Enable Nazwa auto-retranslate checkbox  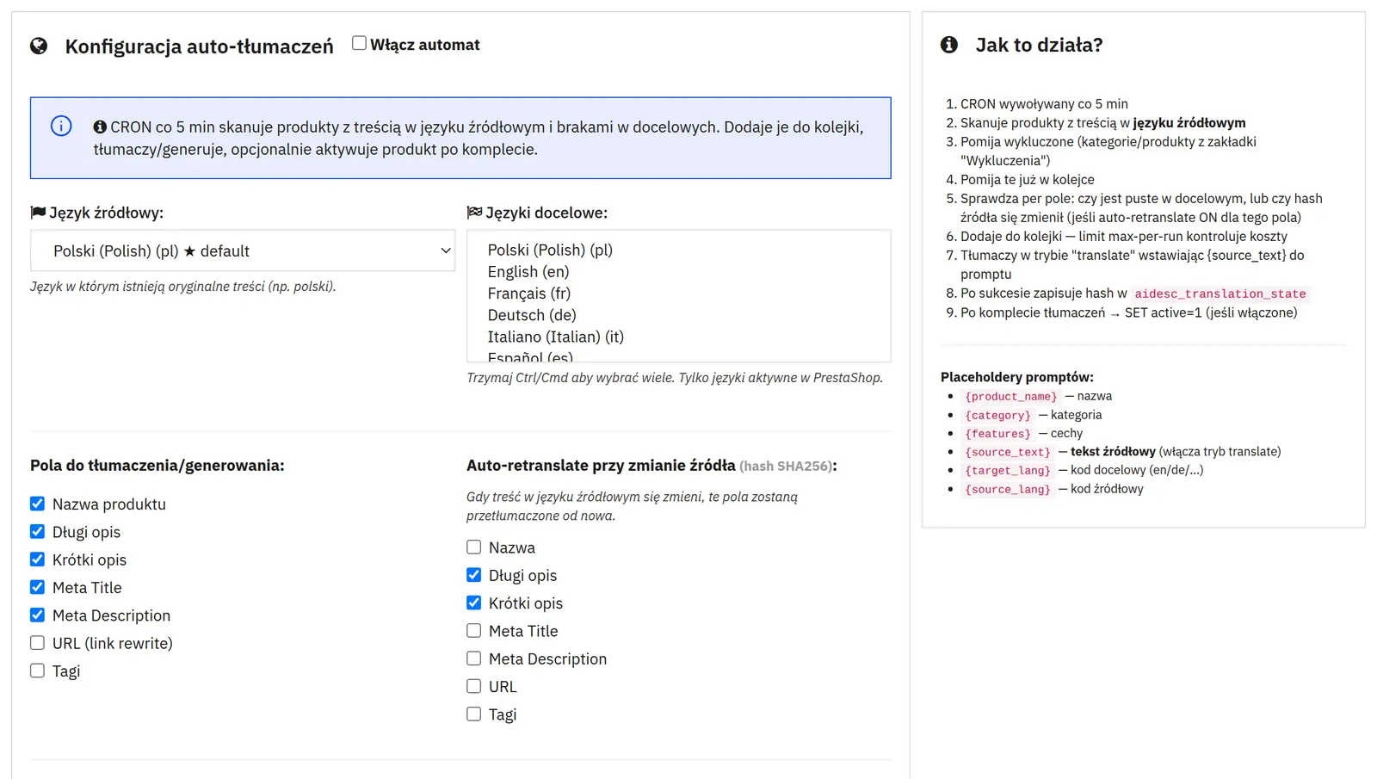coord(473,547)
